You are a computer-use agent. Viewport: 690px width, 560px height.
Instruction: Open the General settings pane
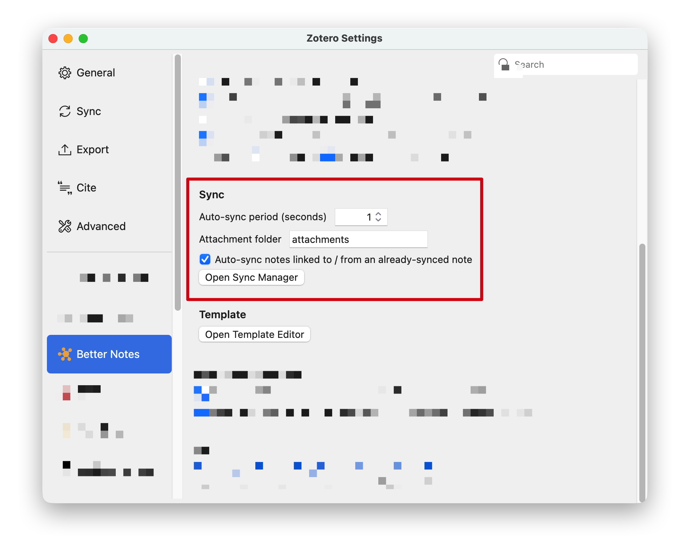pos(109,73)
